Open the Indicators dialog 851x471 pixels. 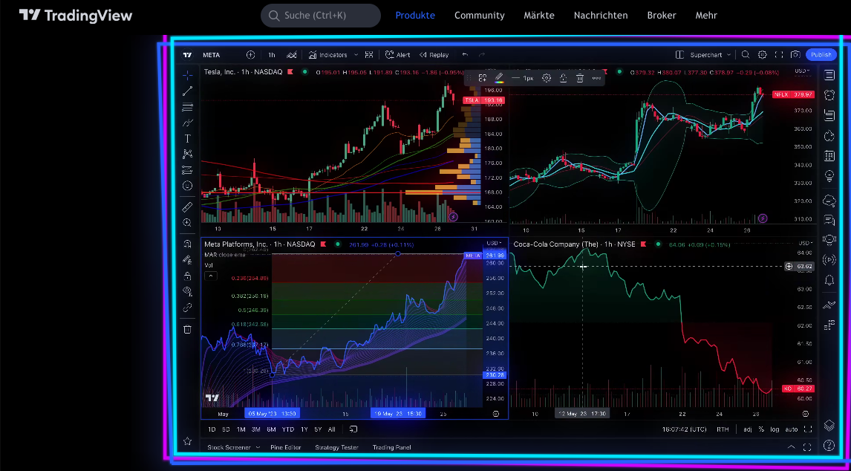click(x=327, y=55)
